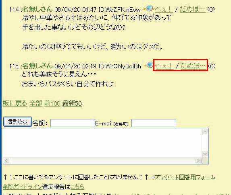This screenshot has height=195, width=231.
Task: View 最新50 posts
Action: [72, 103]
